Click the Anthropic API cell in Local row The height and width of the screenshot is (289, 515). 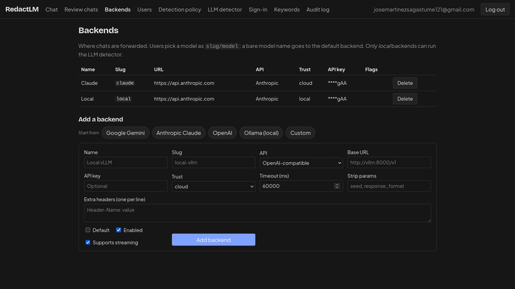pos(267,99)
